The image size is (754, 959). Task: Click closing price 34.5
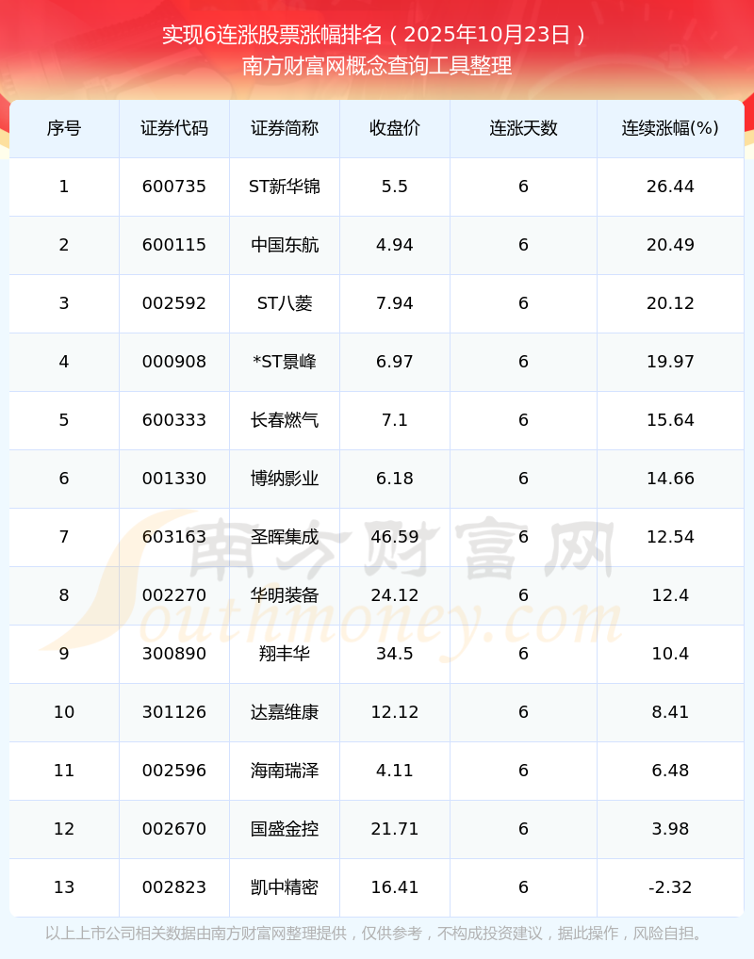click(x=395, y=654)
